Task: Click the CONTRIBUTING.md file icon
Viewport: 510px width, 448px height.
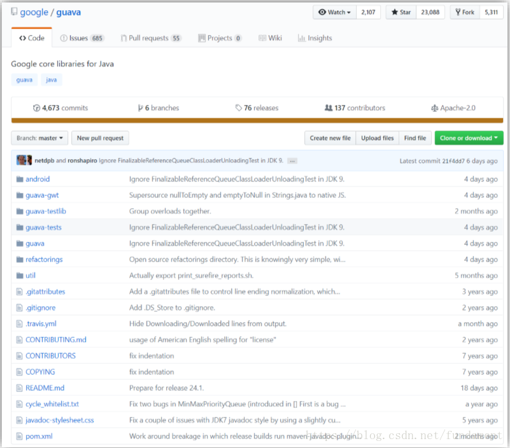Action: 20,340
